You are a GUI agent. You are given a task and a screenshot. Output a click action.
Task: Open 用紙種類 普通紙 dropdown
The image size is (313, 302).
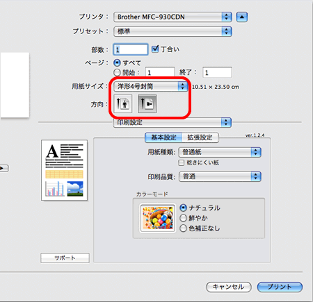pyautogui.click(x=220, y=152)
